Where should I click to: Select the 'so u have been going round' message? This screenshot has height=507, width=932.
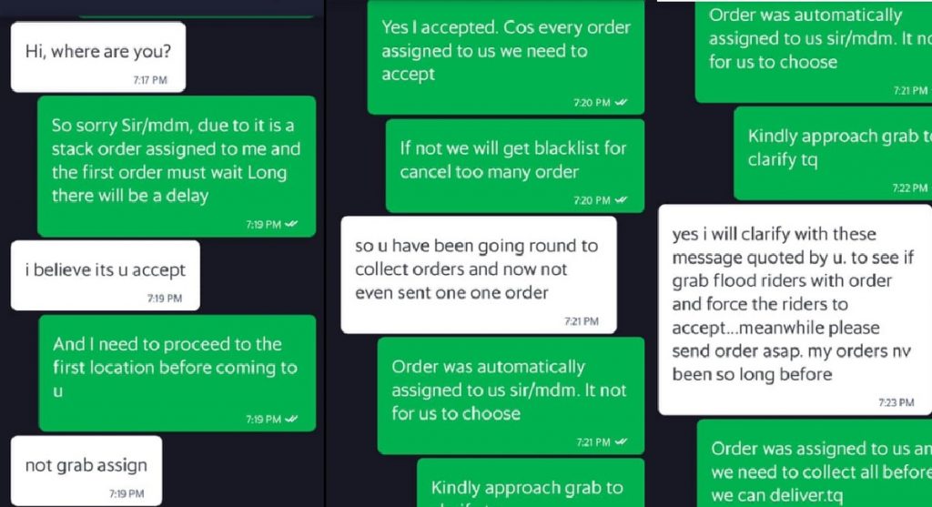click(479, 275)
